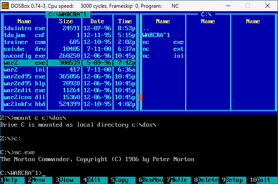Image resolution: width=278 pixels, height=184 pixels.
Task: Click the 8 Delete function key
Action: pos(206,180)
